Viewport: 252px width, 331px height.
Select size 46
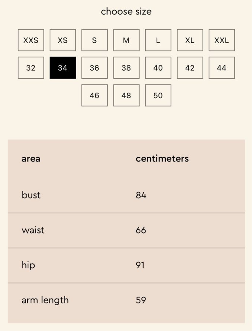(x=94, y=95)
